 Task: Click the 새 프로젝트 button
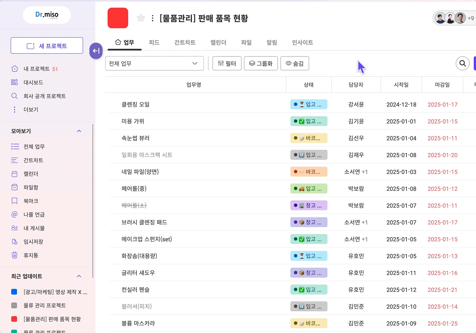(x=47, y=46)
